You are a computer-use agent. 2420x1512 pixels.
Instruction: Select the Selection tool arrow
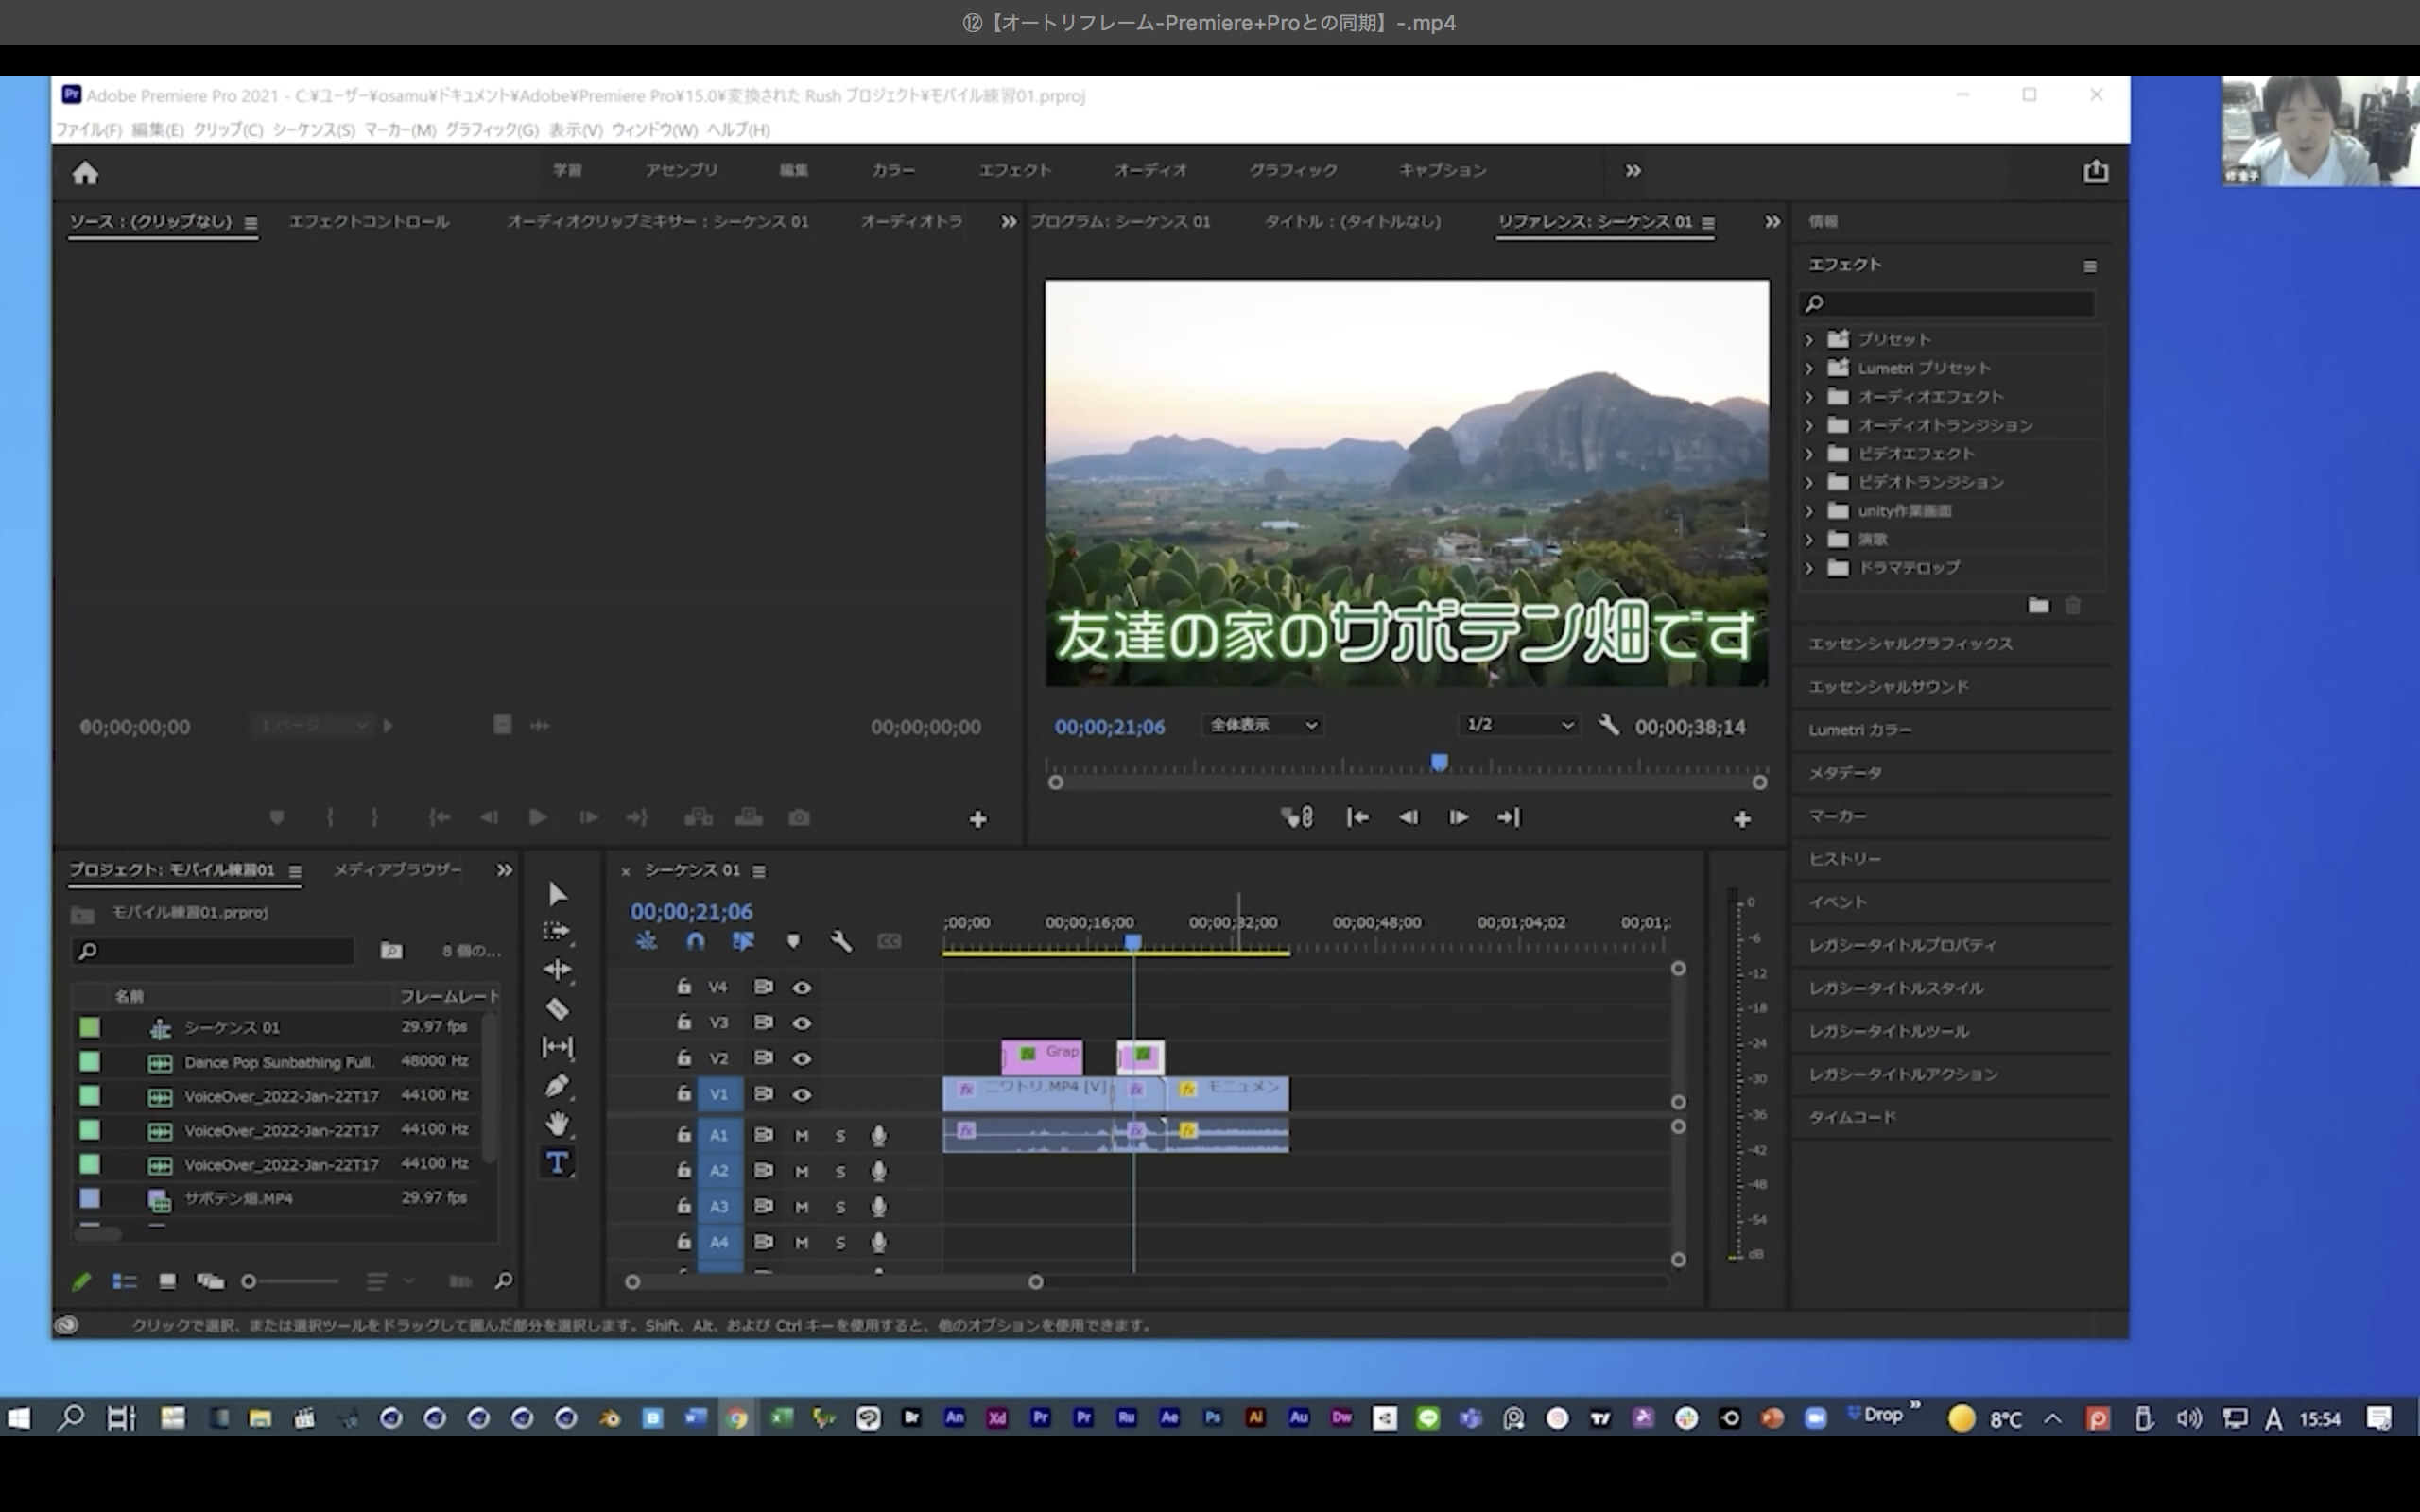click(x=558, y=894)
